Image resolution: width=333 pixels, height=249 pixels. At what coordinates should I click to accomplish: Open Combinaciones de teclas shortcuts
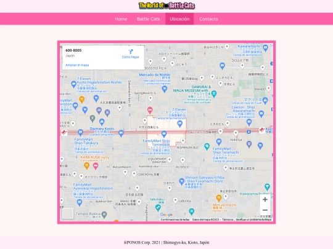[175, 219]
